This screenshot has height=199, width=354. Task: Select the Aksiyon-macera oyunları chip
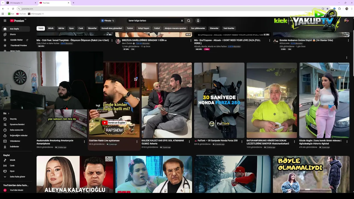175,28
